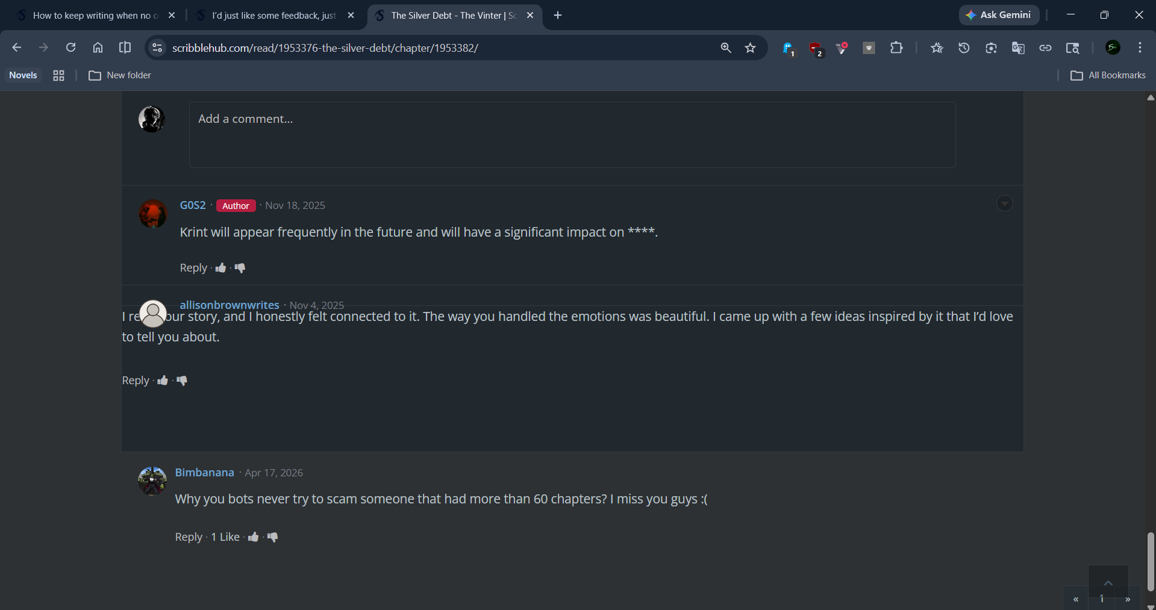Expand options dropdown on GOS2's comment
This screenshot has height=610, width=1156.
(1004, 204)
